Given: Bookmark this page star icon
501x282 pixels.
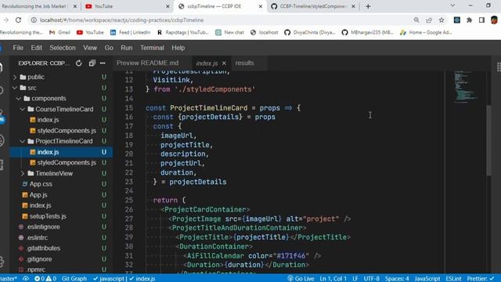Looking at the screenshot, I should click(x=442, y=20).
